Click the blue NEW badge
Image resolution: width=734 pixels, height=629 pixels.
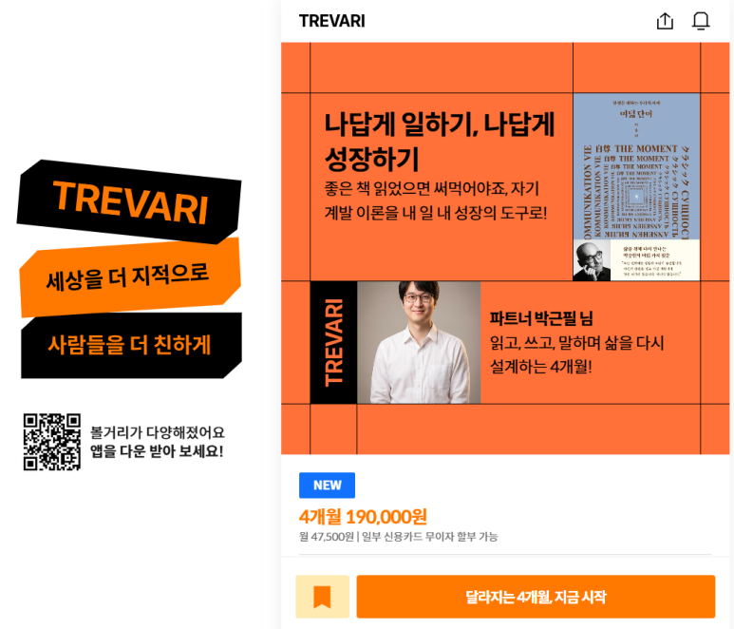click(328, 486)
